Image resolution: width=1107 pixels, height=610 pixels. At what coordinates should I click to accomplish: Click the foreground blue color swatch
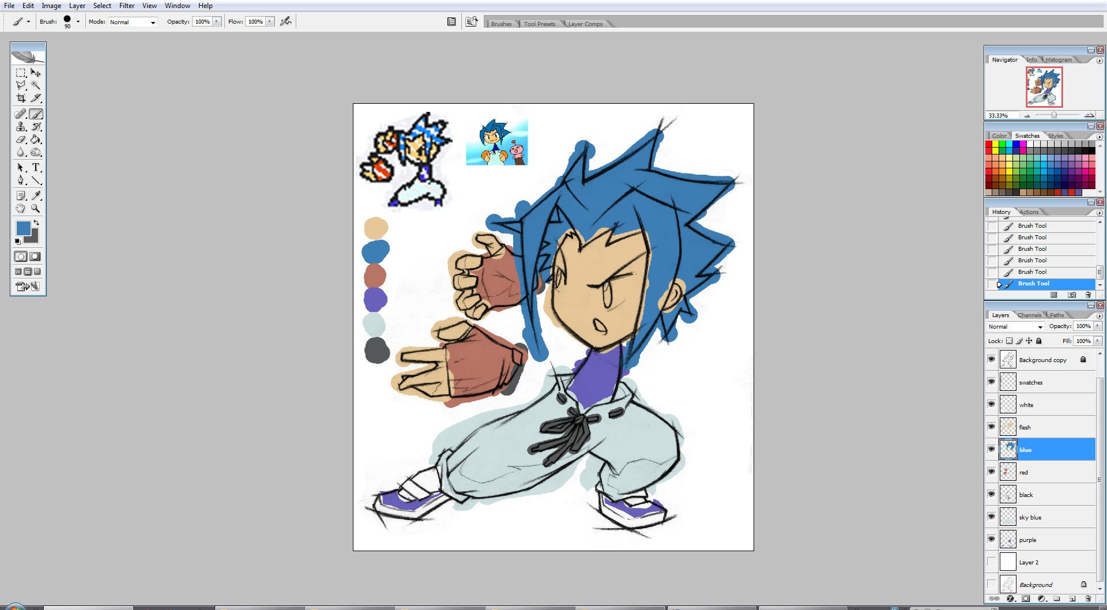(x=23, y=228)
